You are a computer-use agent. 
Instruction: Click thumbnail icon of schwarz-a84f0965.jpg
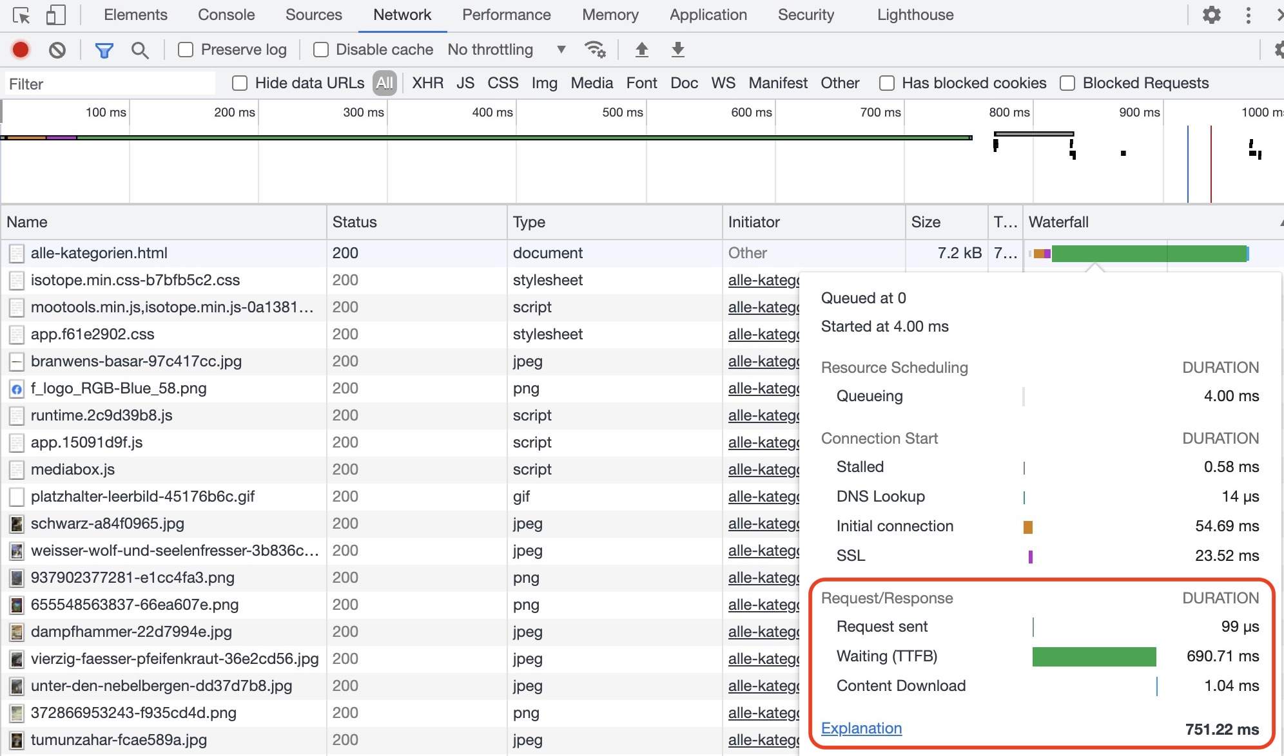click(x=17, y=524)
